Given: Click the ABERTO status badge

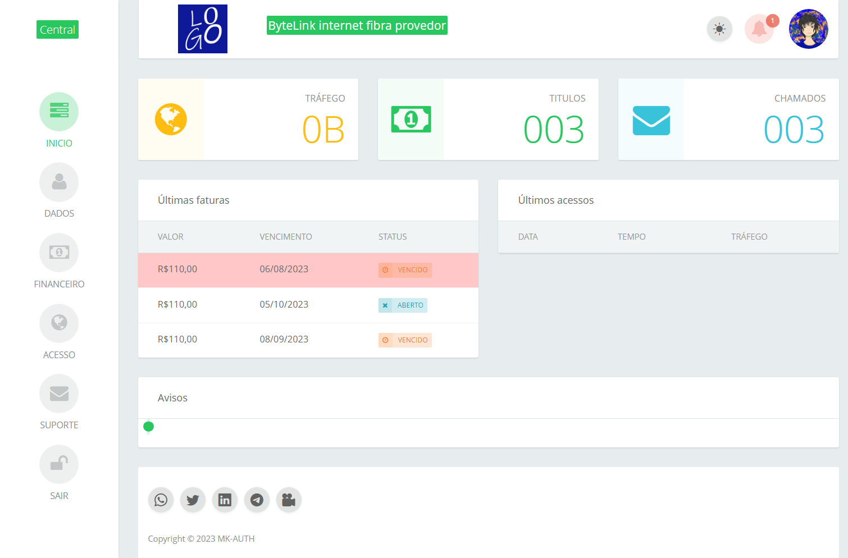Looking at the screenshot, I should click(x=403, y=305).
